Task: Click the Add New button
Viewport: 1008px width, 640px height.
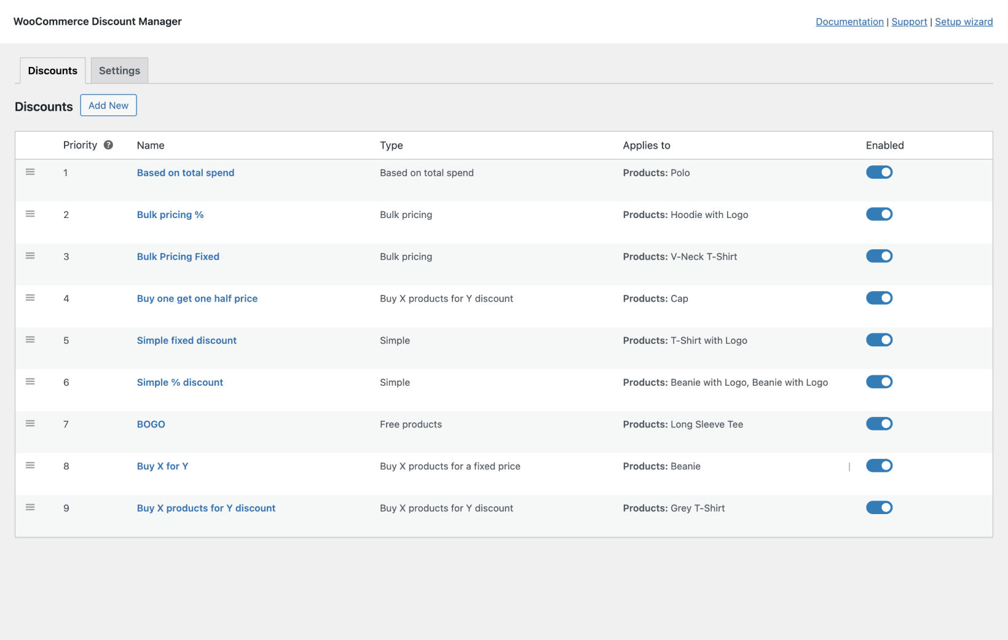Action: 108,105
